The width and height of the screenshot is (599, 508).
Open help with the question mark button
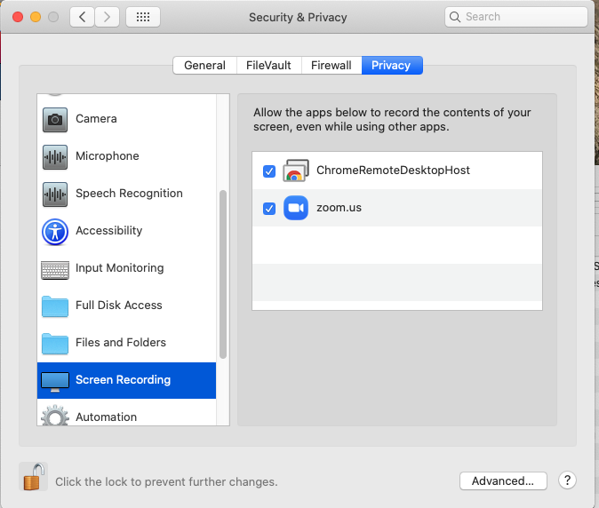[568, 480]
